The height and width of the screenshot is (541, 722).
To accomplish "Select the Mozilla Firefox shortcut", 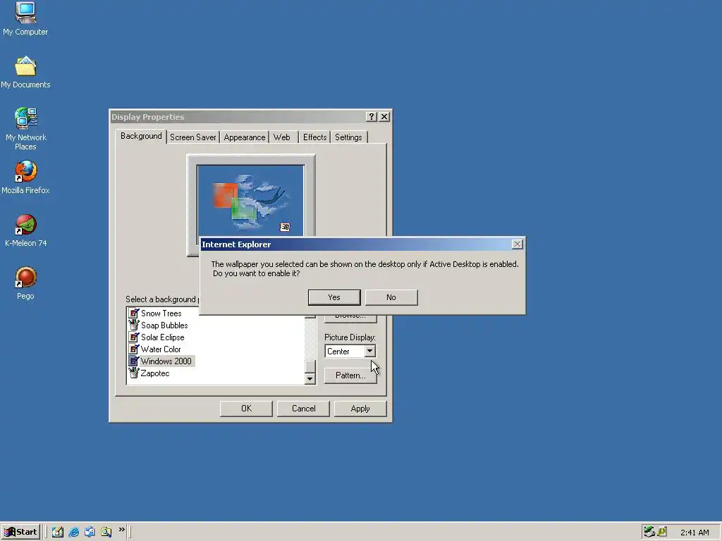I will click(x=25, y=178).
